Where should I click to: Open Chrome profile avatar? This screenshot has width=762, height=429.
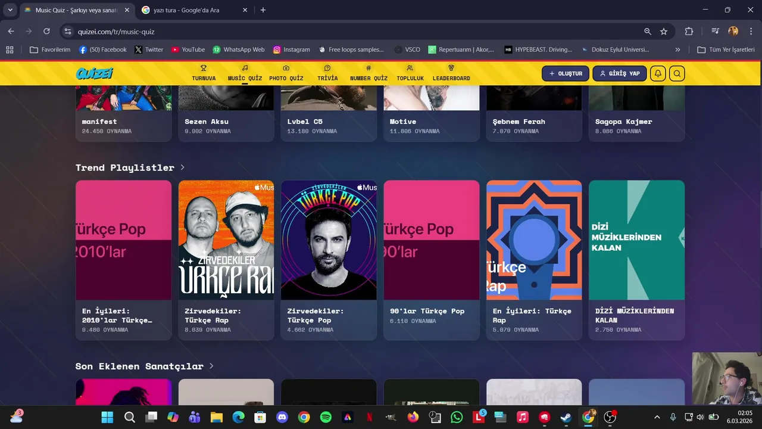(x=733, y=32)
